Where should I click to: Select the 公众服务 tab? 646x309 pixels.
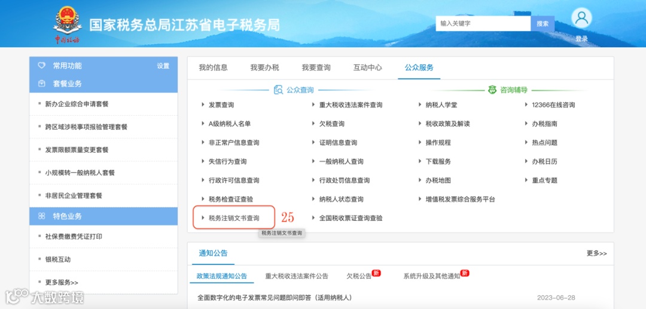[419, 68]
